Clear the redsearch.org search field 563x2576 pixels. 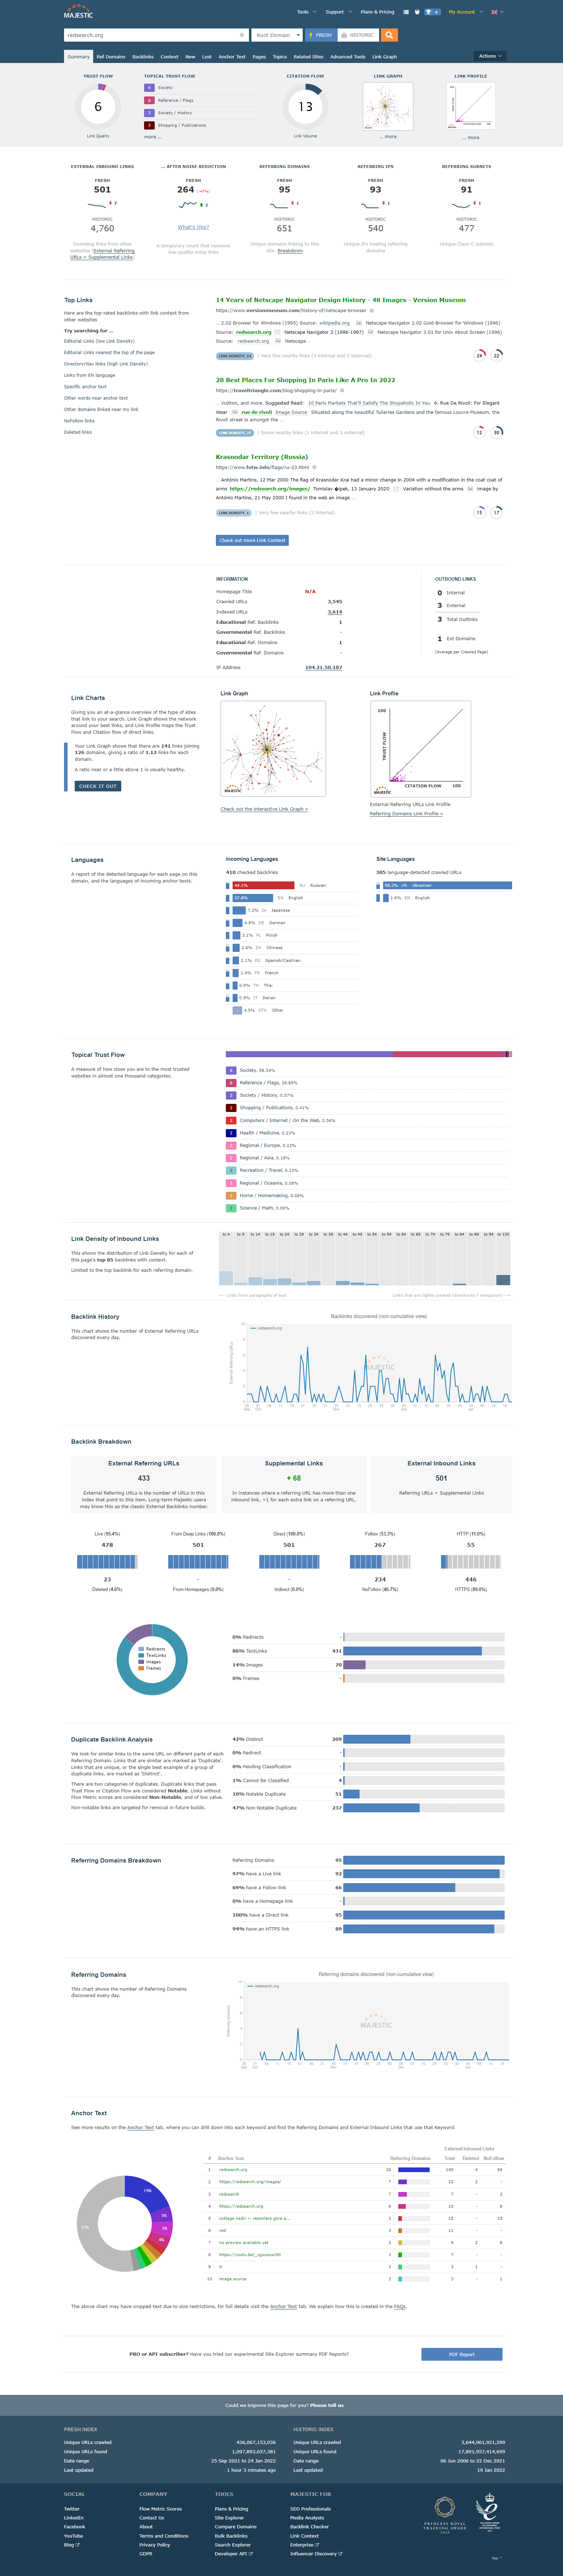click(242, 35)
